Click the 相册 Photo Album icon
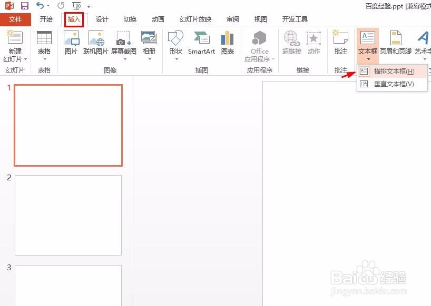The width and height of the screenshot is (431, 306). 149,37
